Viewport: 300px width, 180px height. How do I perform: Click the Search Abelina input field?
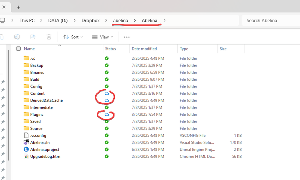coord(270,21)
